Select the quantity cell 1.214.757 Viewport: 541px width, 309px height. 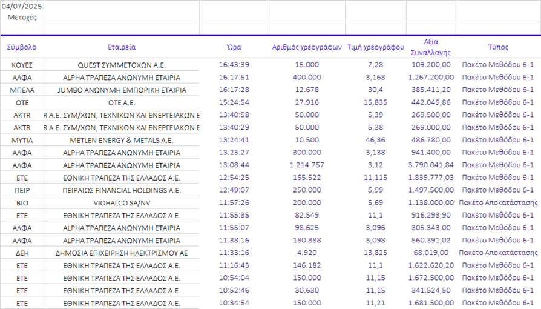[x=307, y=165]
